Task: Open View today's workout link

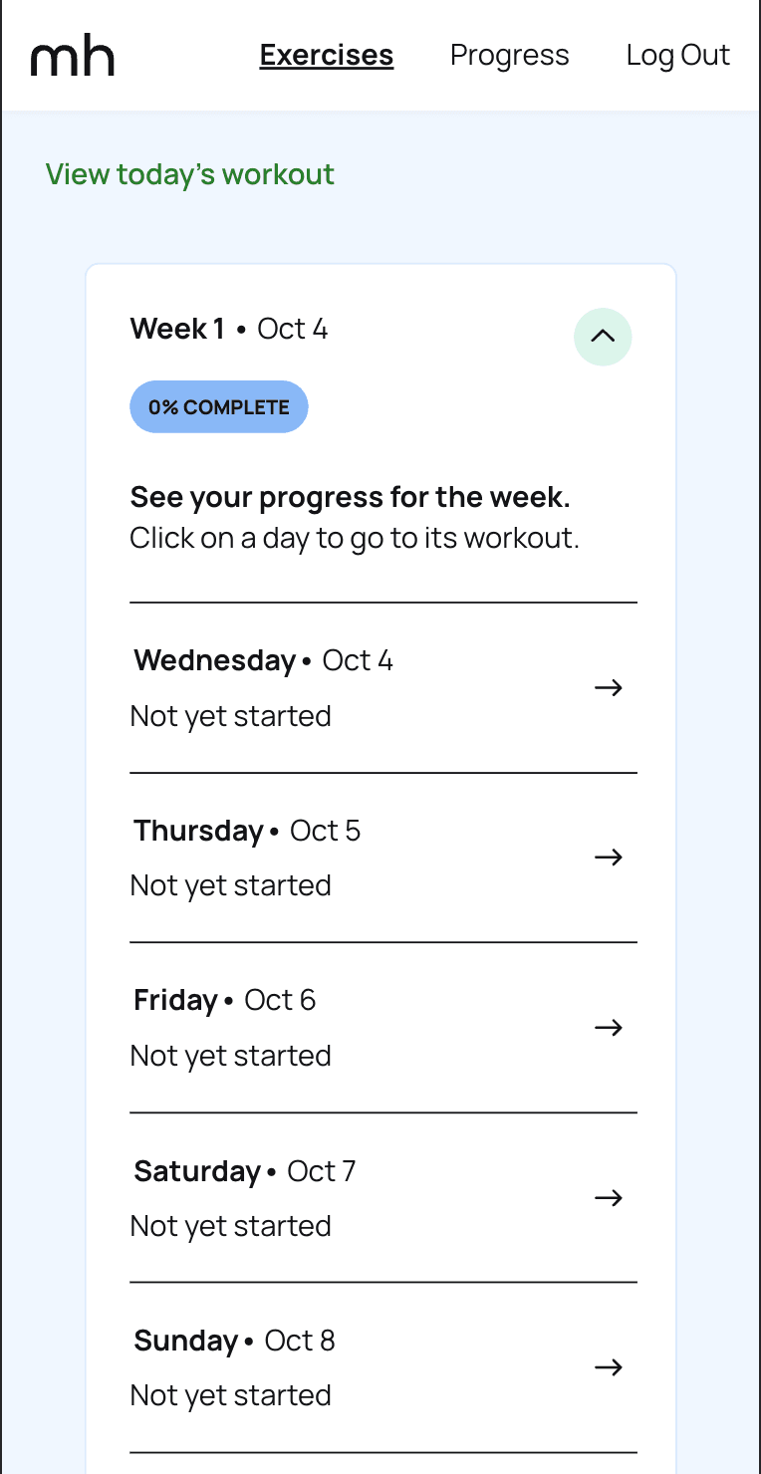Action: pos(190,174)
